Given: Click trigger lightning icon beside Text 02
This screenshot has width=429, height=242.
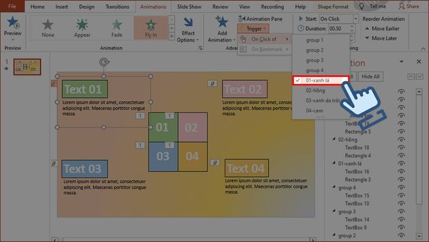Looking at the screenshot, I should pos(212,84).
